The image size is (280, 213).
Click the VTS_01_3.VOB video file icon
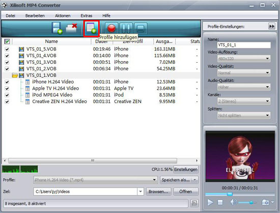coord(21,62)
